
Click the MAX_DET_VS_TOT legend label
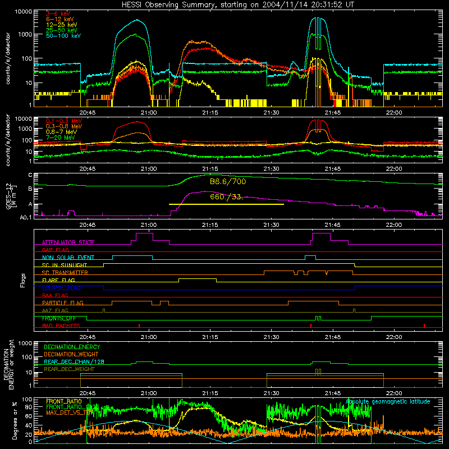point(70,413)
